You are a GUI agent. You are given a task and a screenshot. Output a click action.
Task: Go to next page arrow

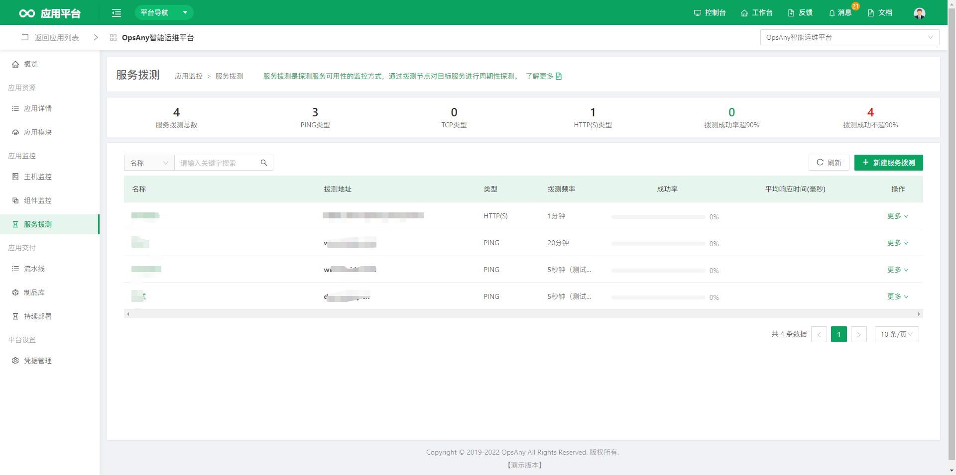(x=859, y=334)
